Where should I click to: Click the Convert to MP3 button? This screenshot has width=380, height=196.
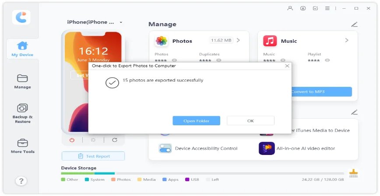coord(322,92)
